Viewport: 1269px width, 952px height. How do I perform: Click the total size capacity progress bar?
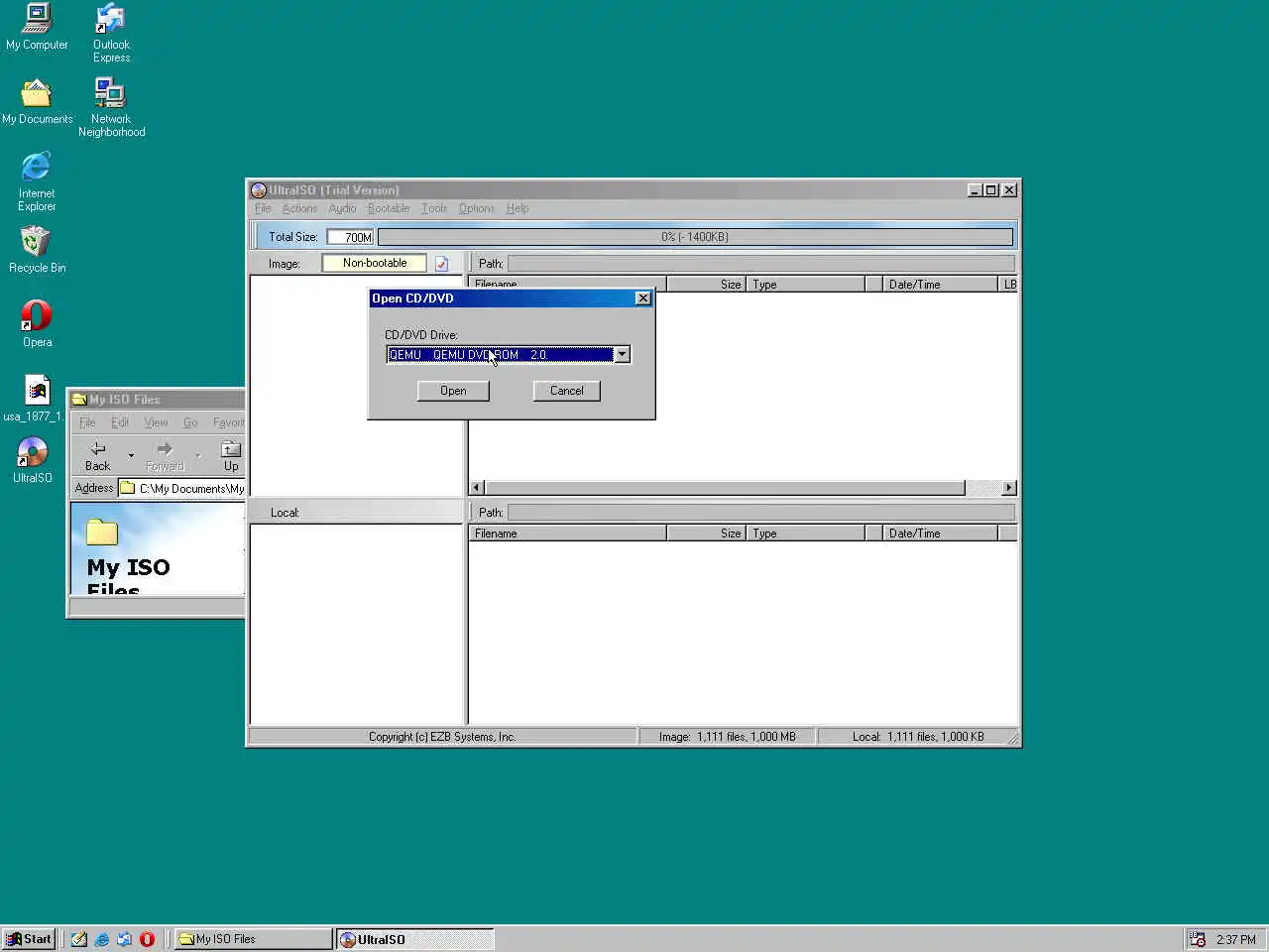click(x=695, y=238)
